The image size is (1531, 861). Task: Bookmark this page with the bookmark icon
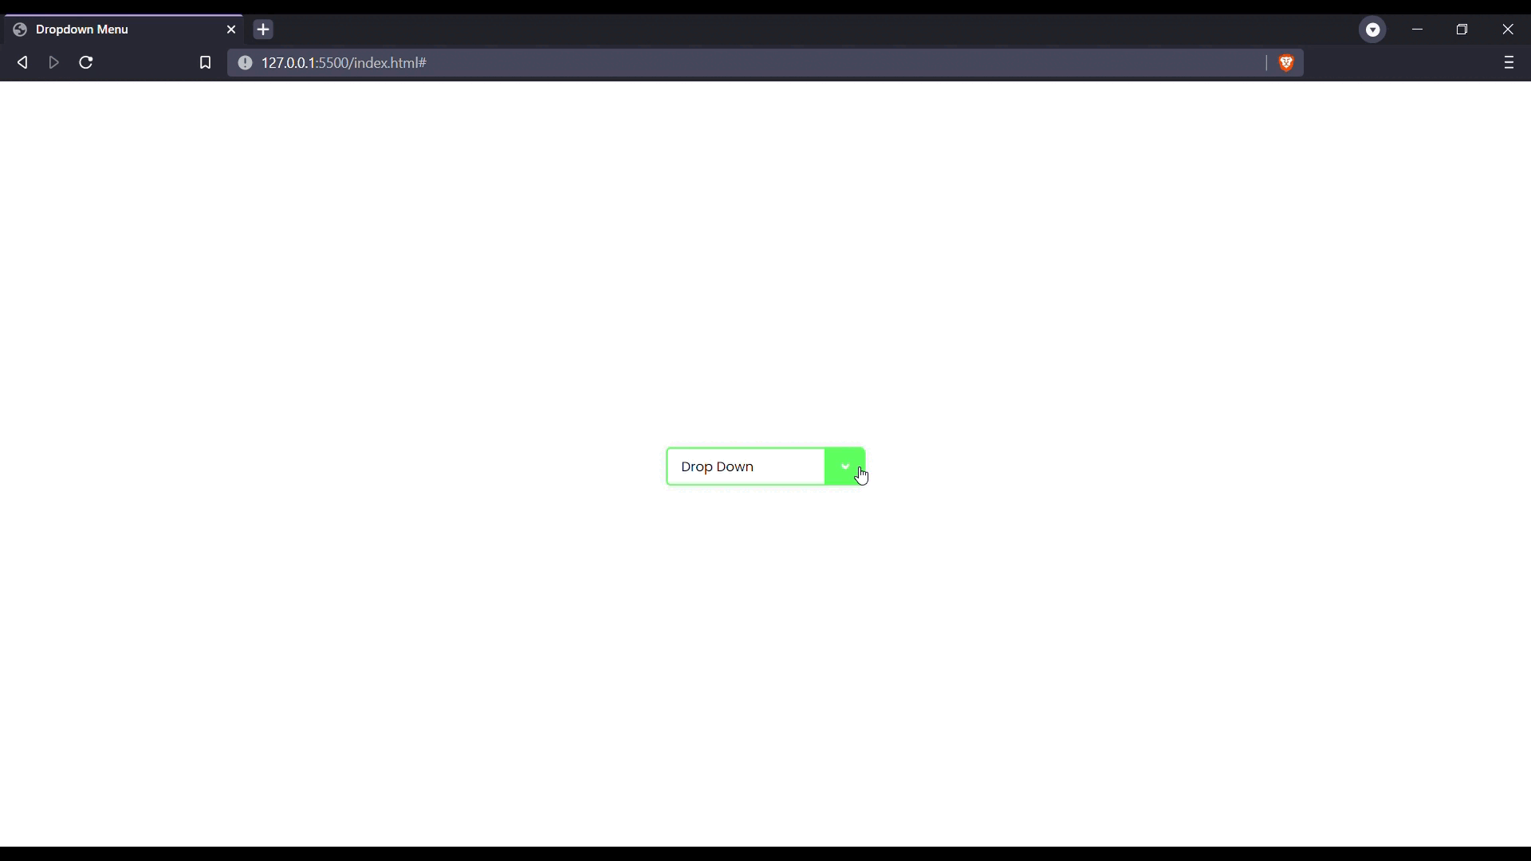[205, 62]
